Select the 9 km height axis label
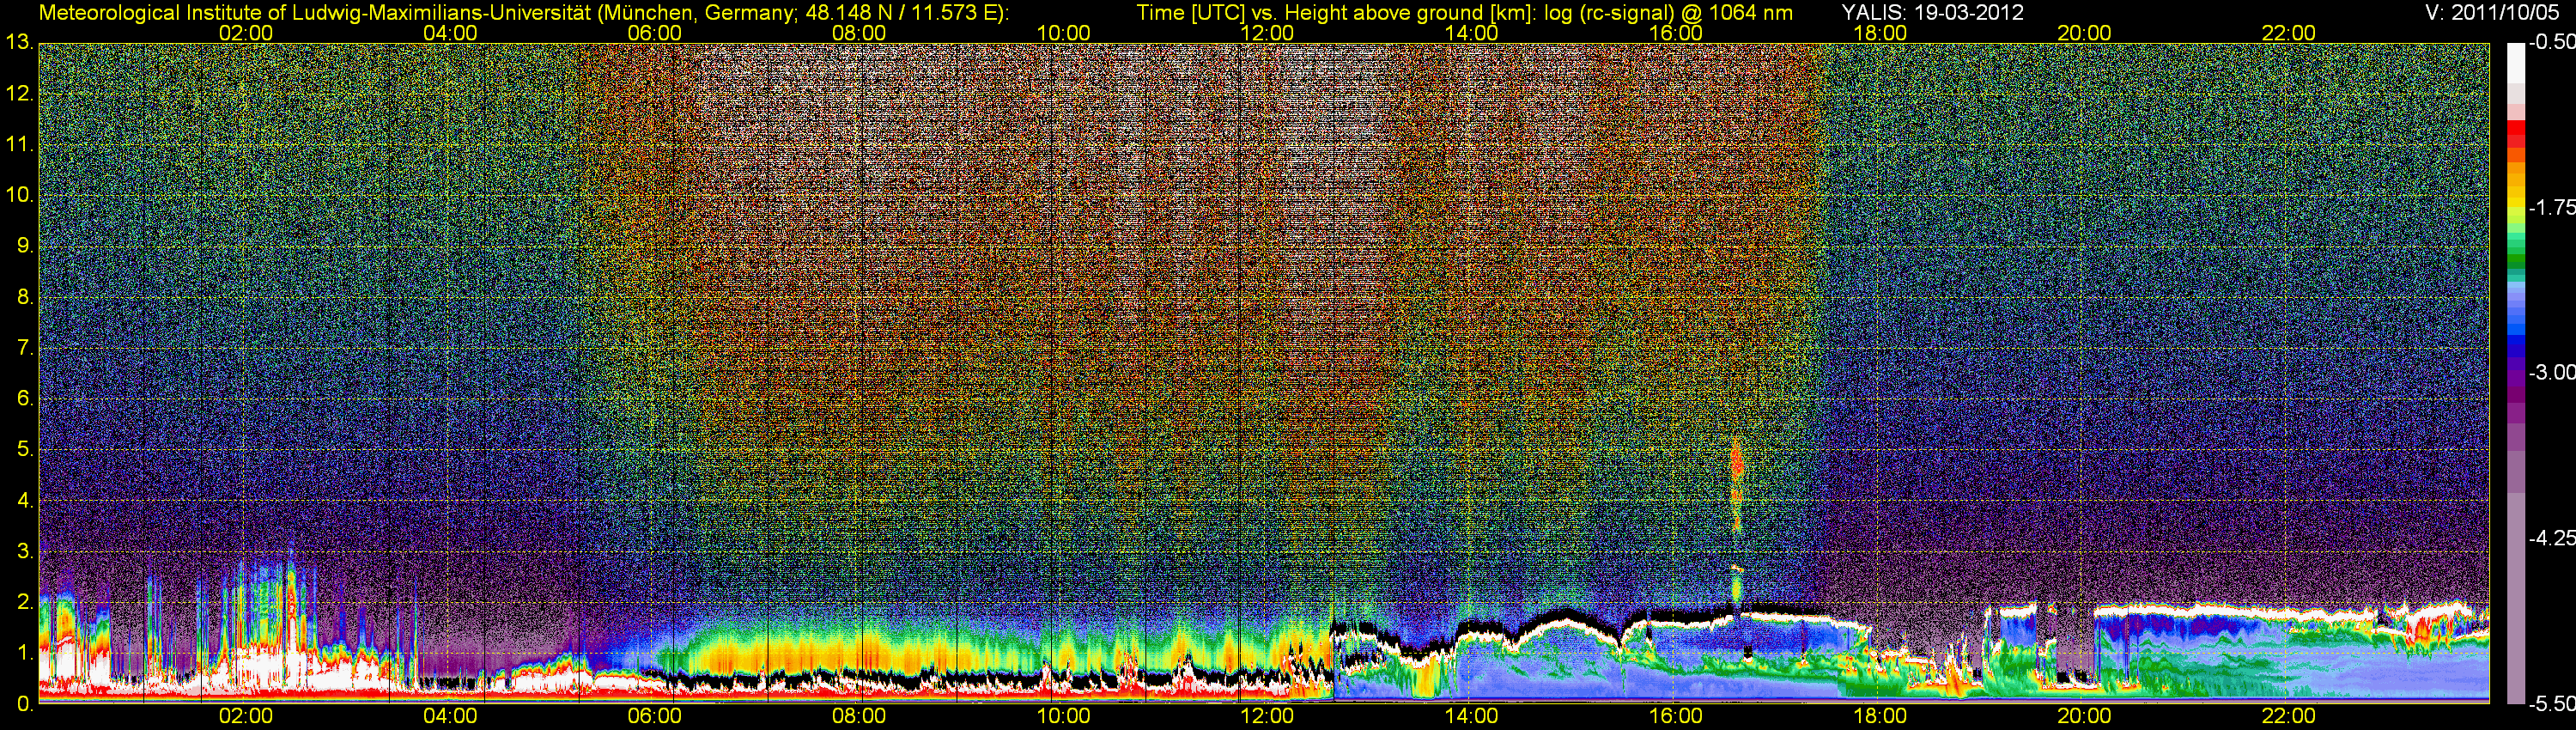Screen dimensions: 2576x730 25,246
